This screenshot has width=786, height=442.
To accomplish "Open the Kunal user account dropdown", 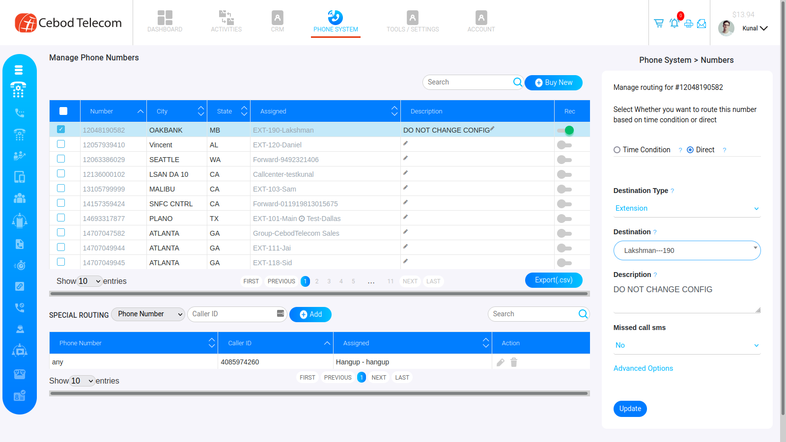I will point(755,28).
